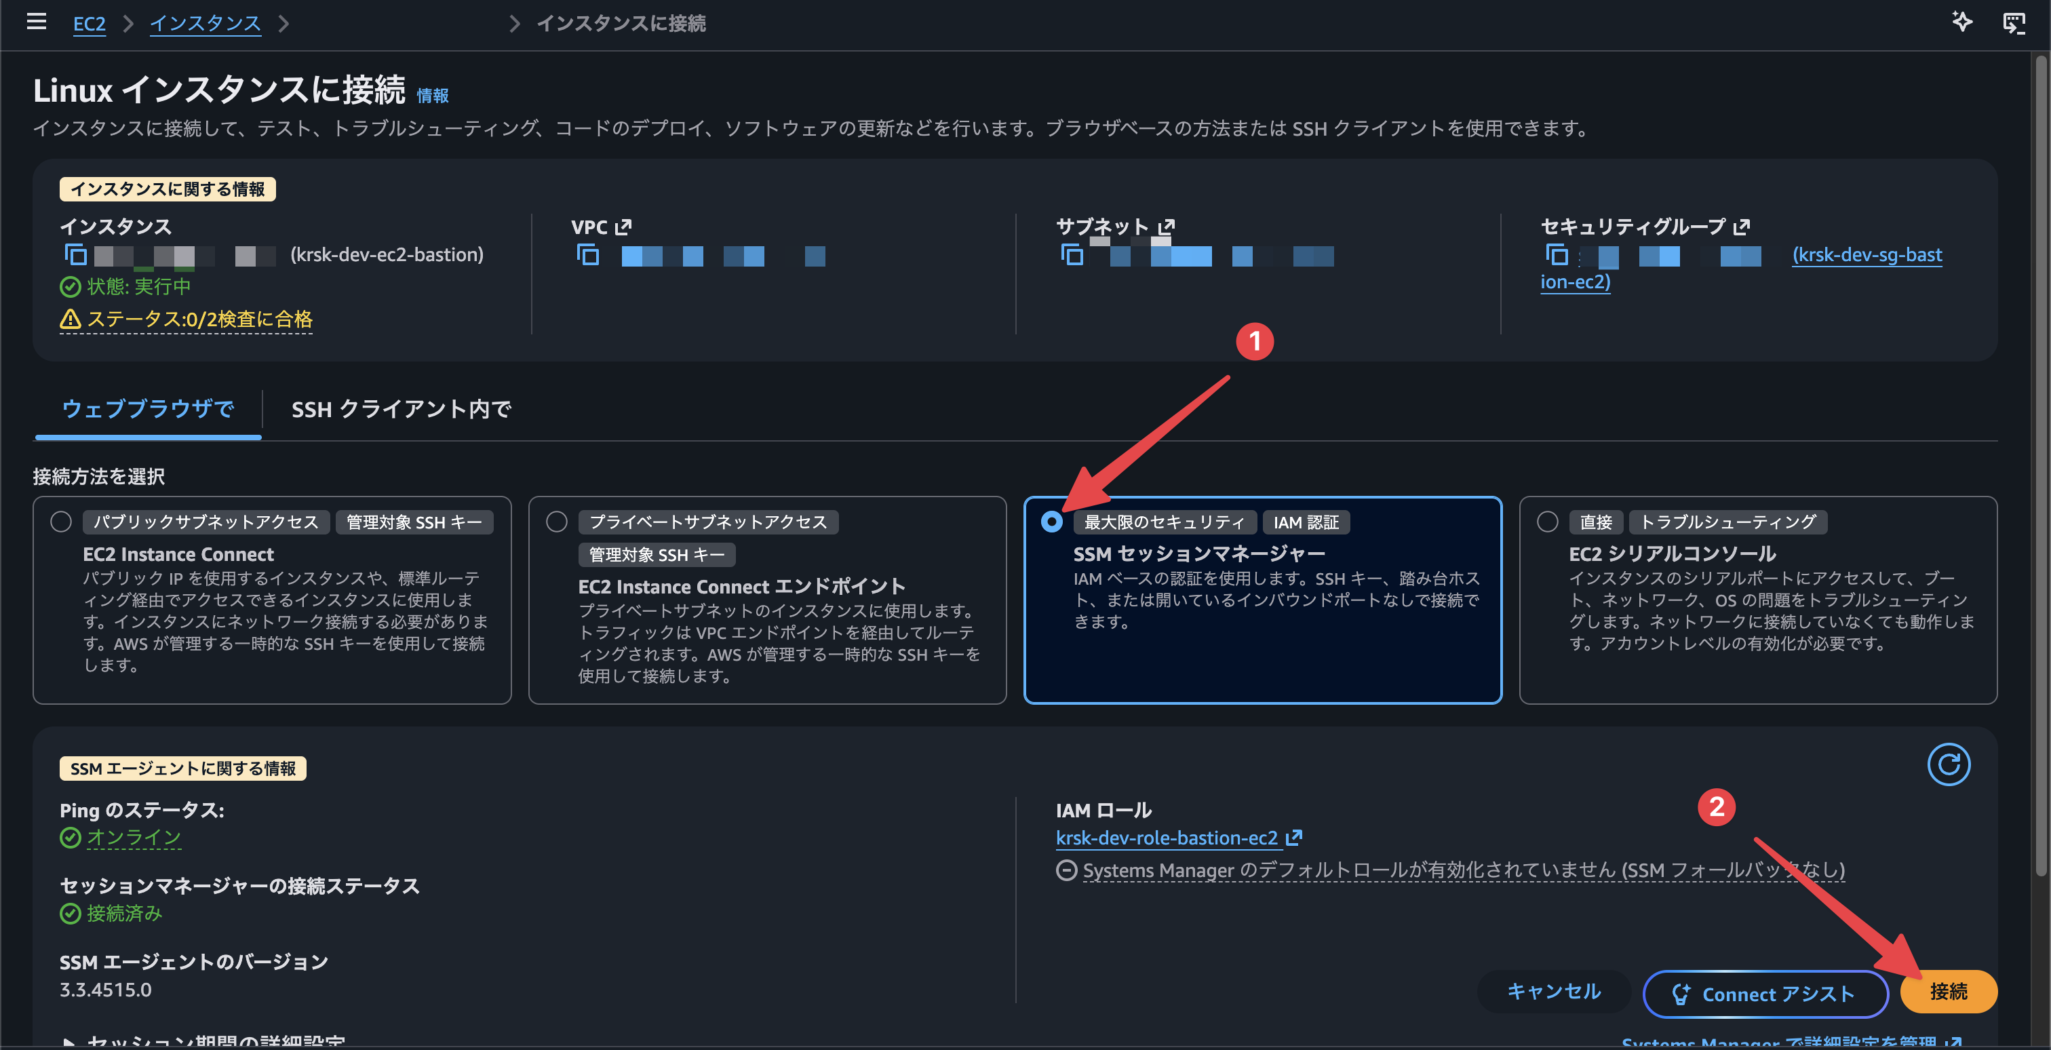Viewport: 2051px width, 1050px height.
Task: Open the Amazon Q assistant sparkle icon
Action: (1961, 22)
